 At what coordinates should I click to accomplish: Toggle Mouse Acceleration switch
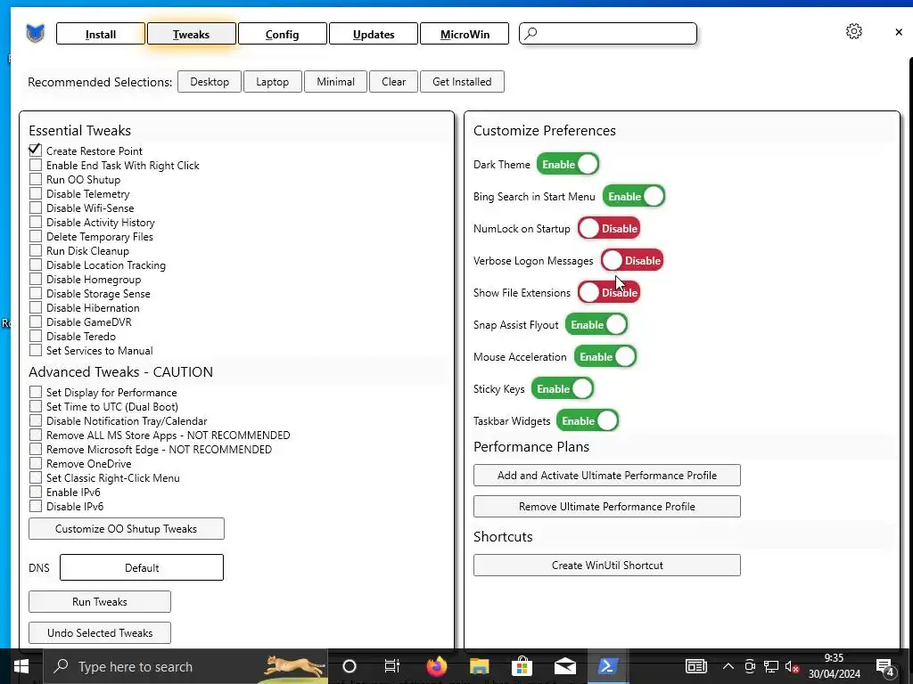(605, 356)
